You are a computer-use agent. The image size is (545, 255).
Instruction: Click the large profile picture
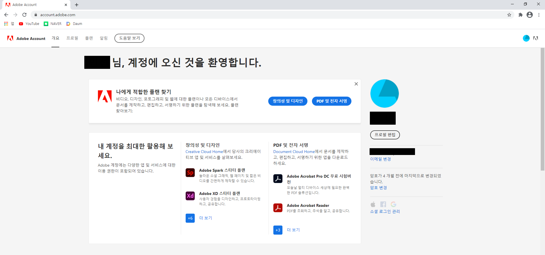[x=385, y=93]
